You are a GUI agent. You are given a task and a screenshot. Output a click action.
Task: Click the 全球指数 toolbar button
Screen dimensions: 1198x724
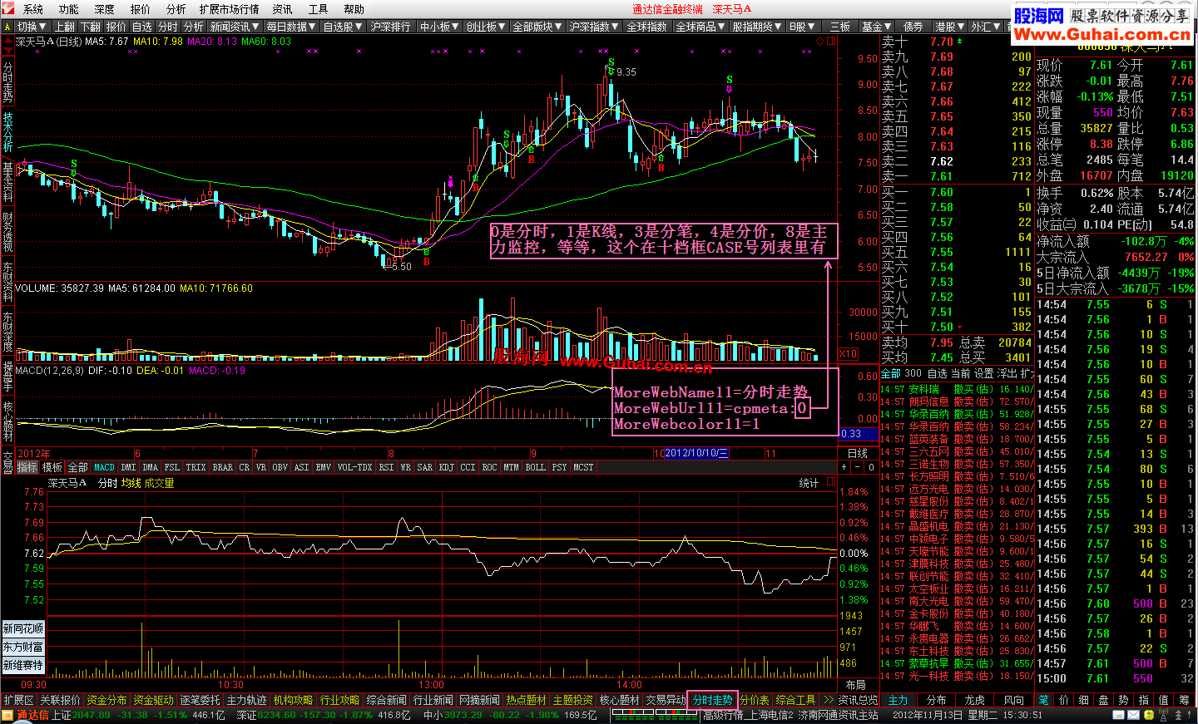pyautogui.click(x=646, y=27)
